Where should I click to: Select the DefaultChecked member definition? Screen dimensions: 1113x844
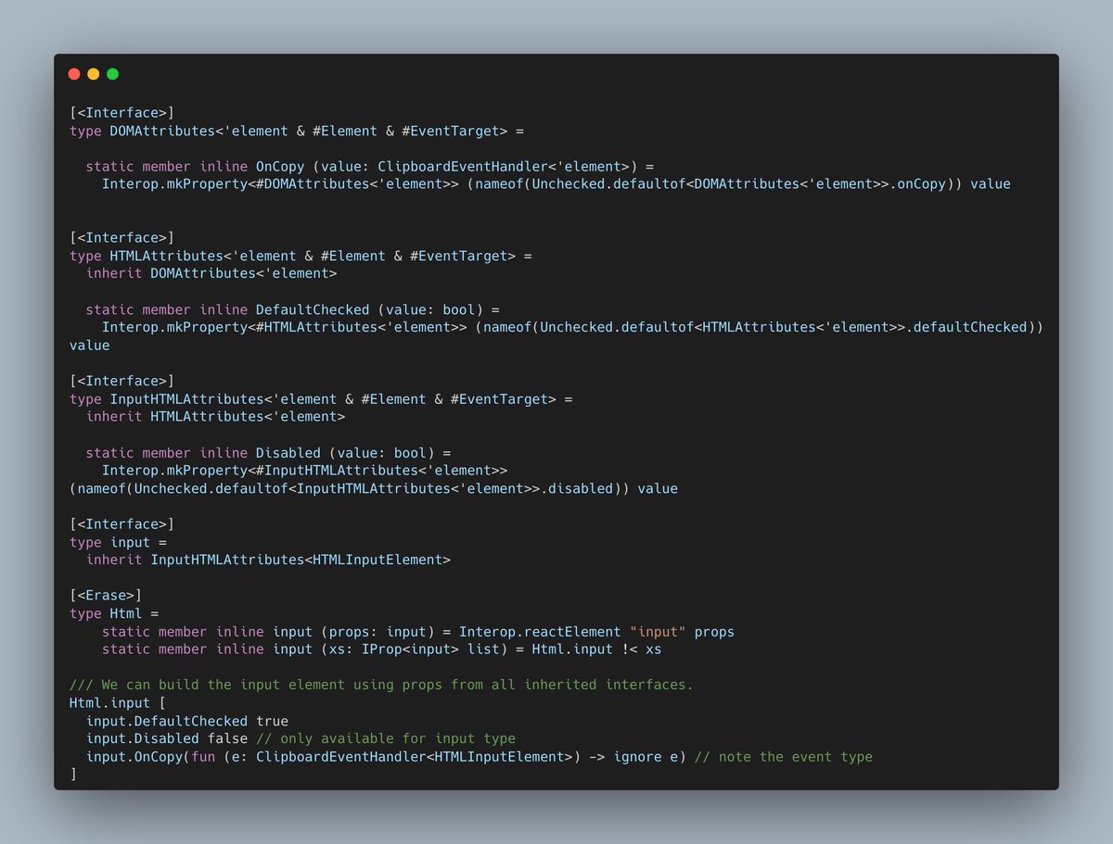coord(313,309)
